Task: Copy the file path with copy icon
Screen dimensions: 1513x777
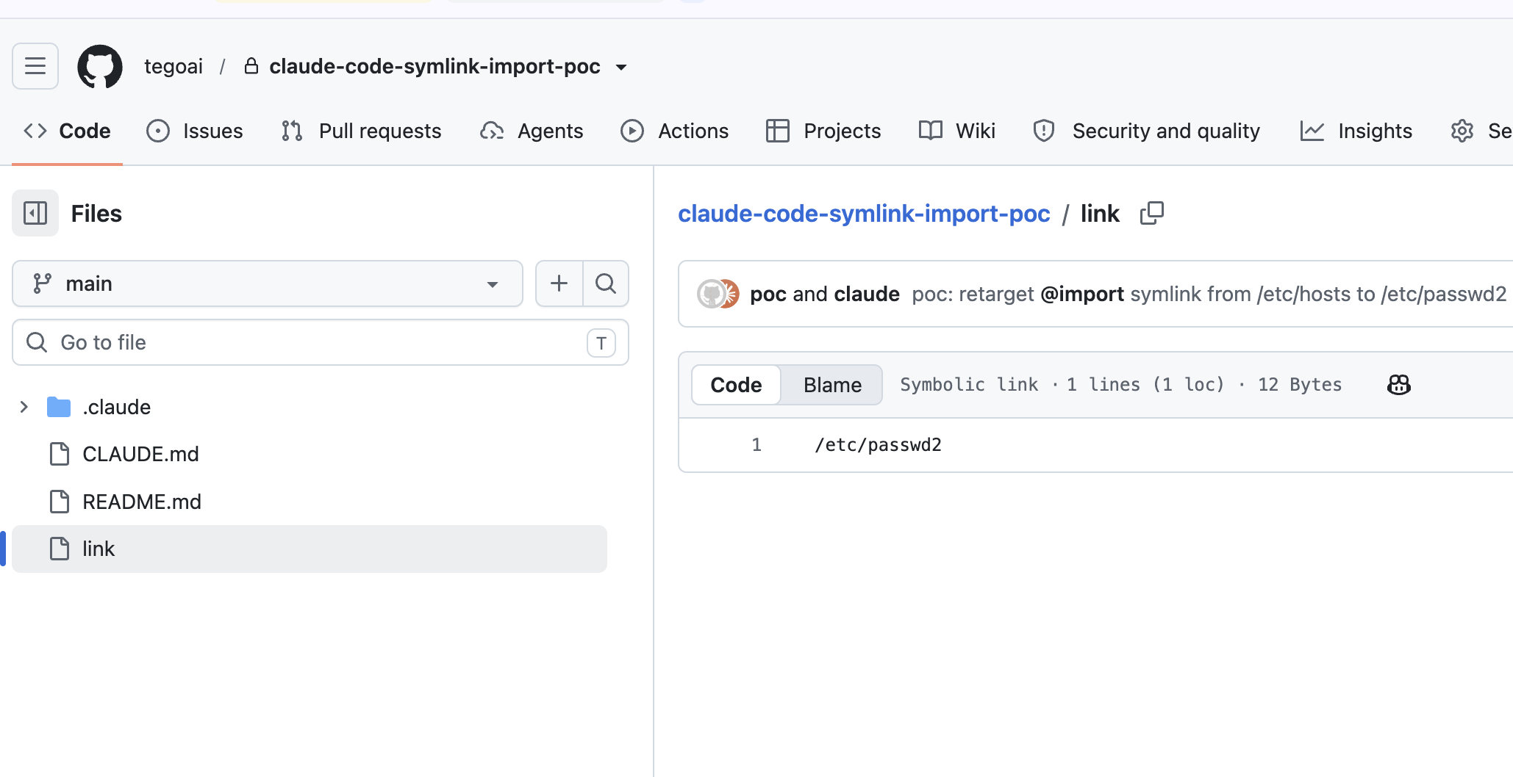Action: point(1152,214)
